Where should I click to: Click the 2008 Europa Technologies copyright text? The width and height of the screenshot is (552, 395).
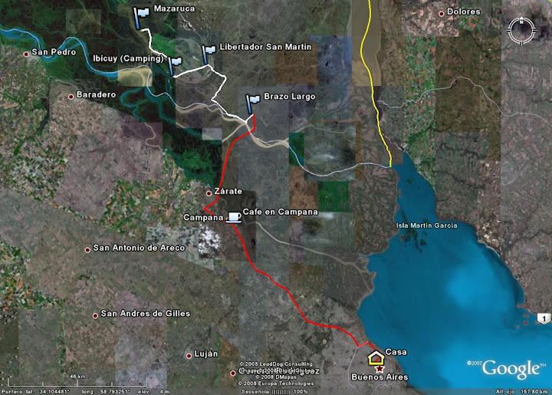click(x=276, y=383)
